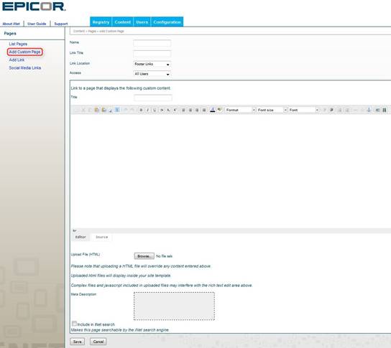Viewport: 391px width, 348px height.
Task: Toggle bold formatting in editor toolbar
Action: [x=141, y=110]
